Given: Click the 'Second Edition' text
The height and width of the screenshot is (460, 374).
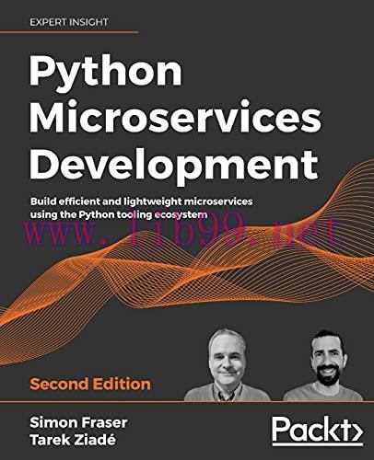Looking at the screenshot, I should [x=90, y=385].
